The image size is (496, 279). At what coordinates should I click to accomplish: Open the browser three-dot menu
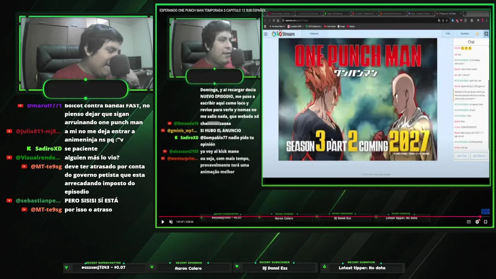[487, 21]
